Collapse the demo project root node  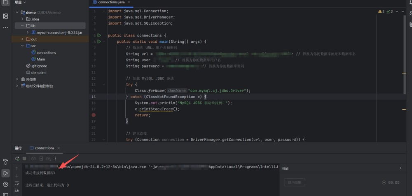17,12
